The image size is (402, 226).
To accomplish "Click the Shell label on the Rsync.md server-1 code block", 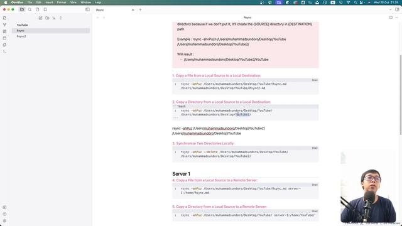I will coord(315,185).
